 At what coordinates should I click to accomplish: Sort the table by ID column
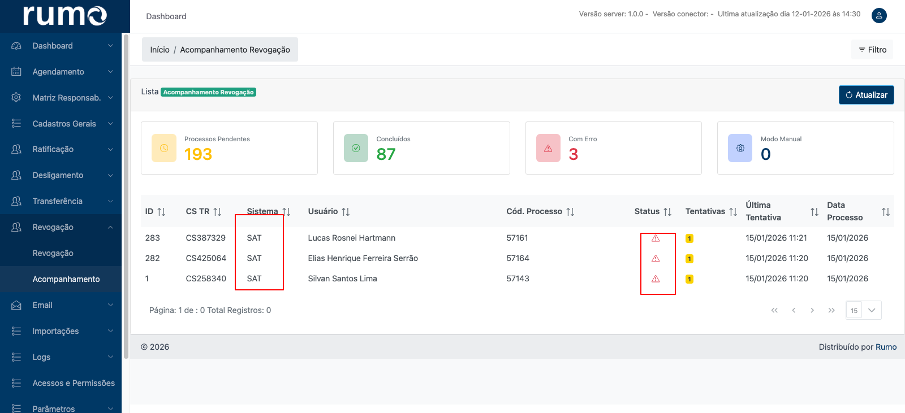click(161, 212)
